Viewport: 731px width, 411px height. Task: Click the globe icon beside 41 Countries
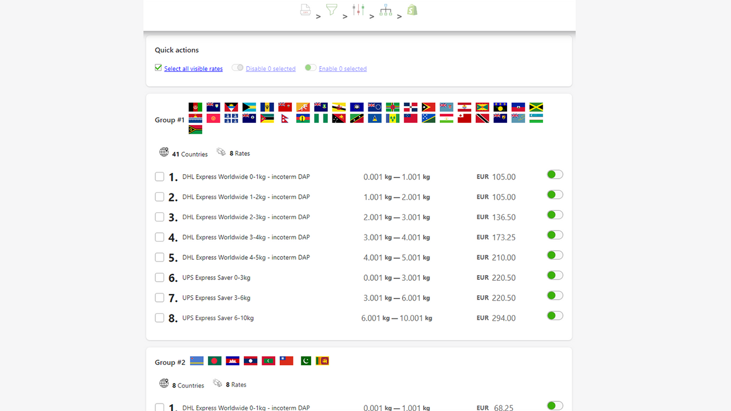coord(164,152)
